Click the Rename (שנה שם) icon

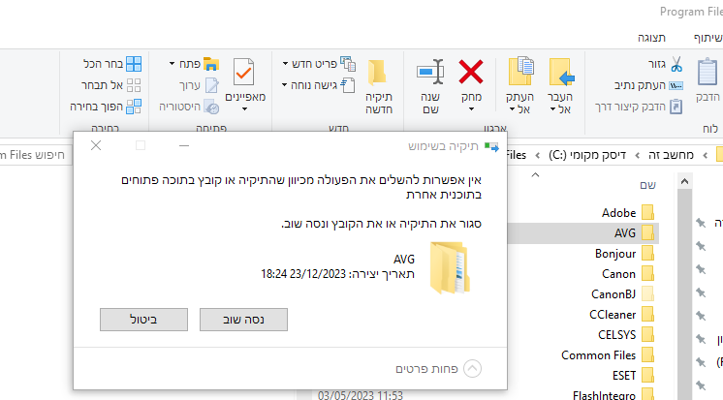coord(430,72)
